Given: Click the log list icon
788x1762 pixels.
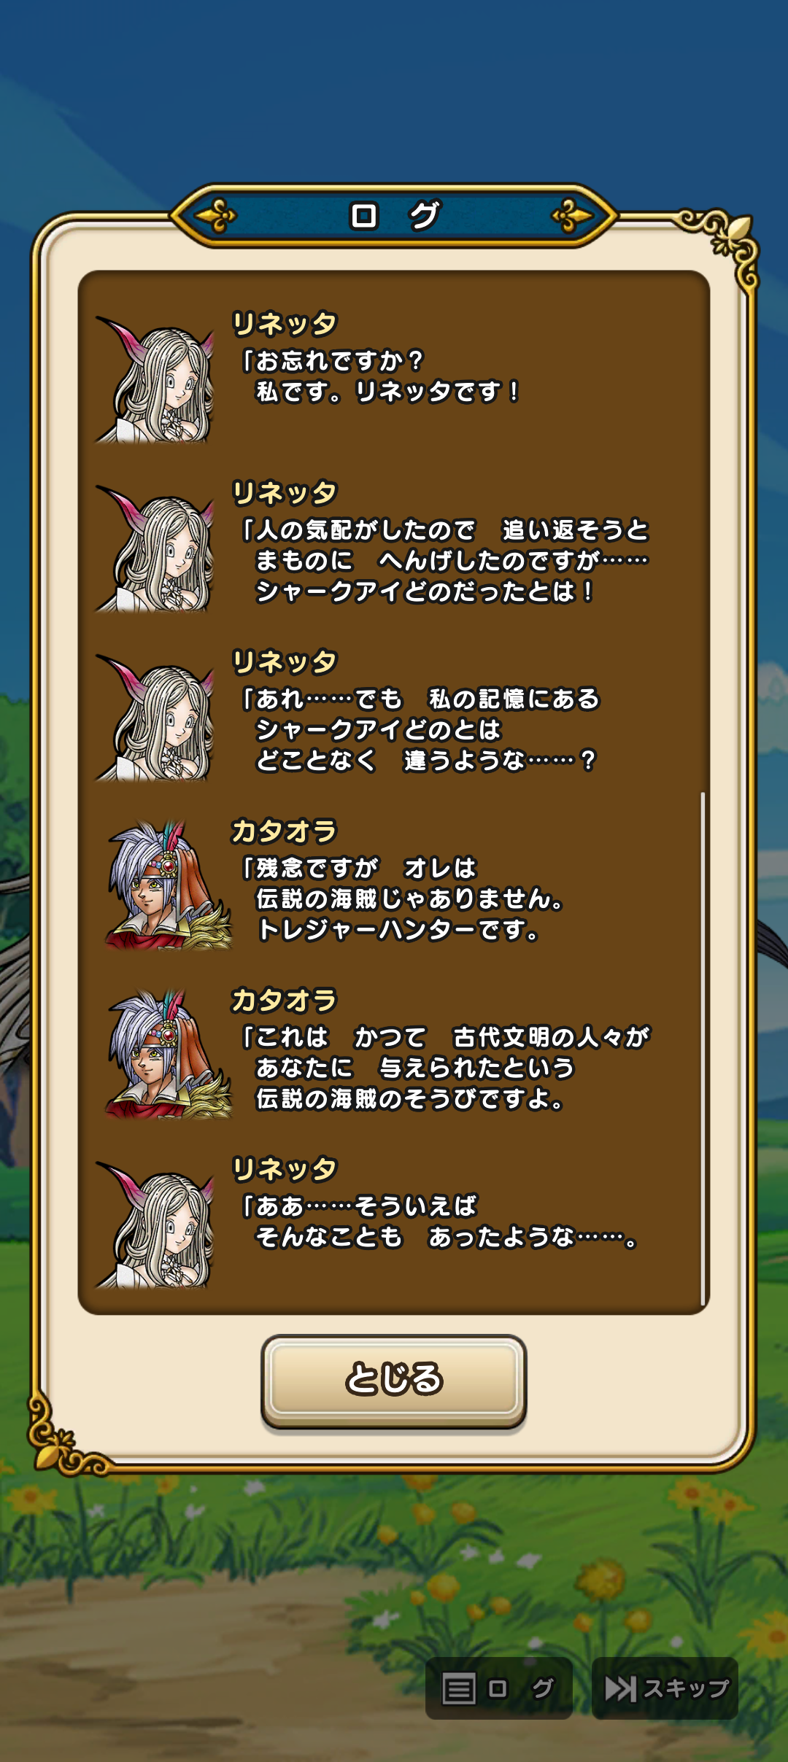Looking at the screenshot, I should 459,1689.
